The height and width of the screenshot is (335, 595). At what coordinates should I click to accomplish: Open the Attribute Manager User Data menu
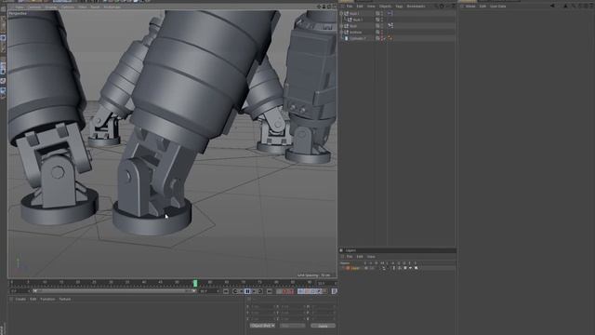(497, 7)
